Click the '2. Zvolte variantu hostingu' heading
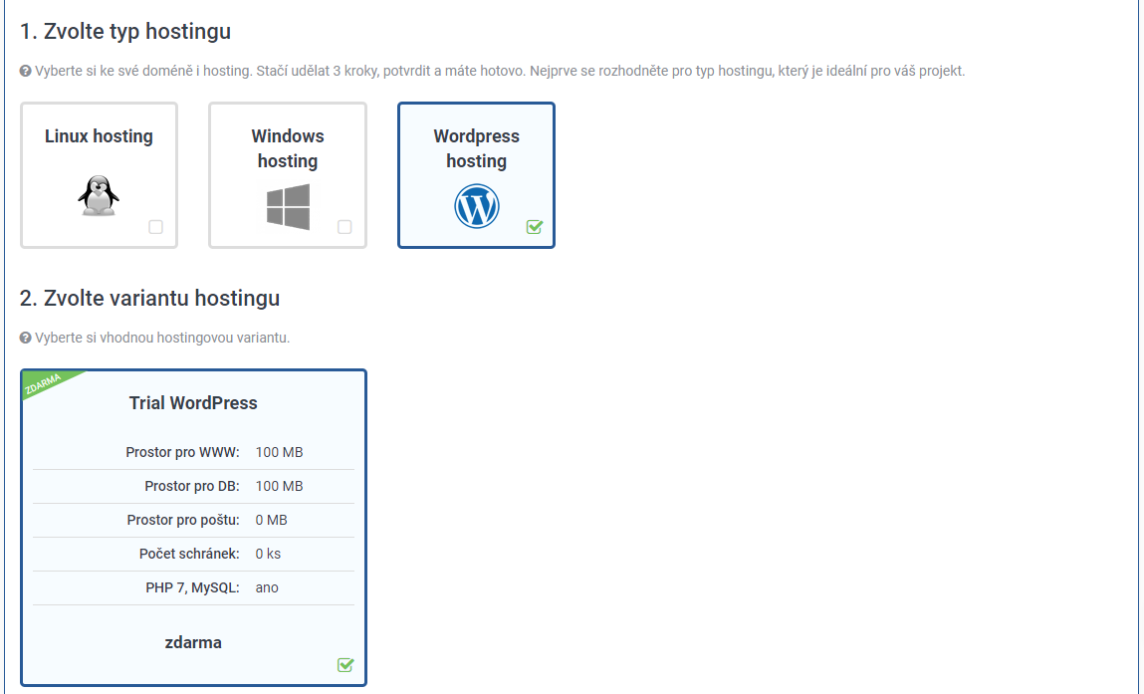The image size is (1144, 694). [x=149, y=299]
